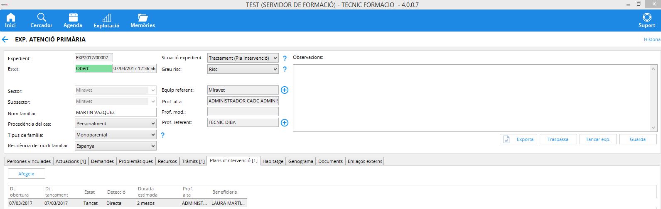Viewport: 661px width, 209px height.
Task: Show help for Situació expedient
Action: [x=285, y=58]
